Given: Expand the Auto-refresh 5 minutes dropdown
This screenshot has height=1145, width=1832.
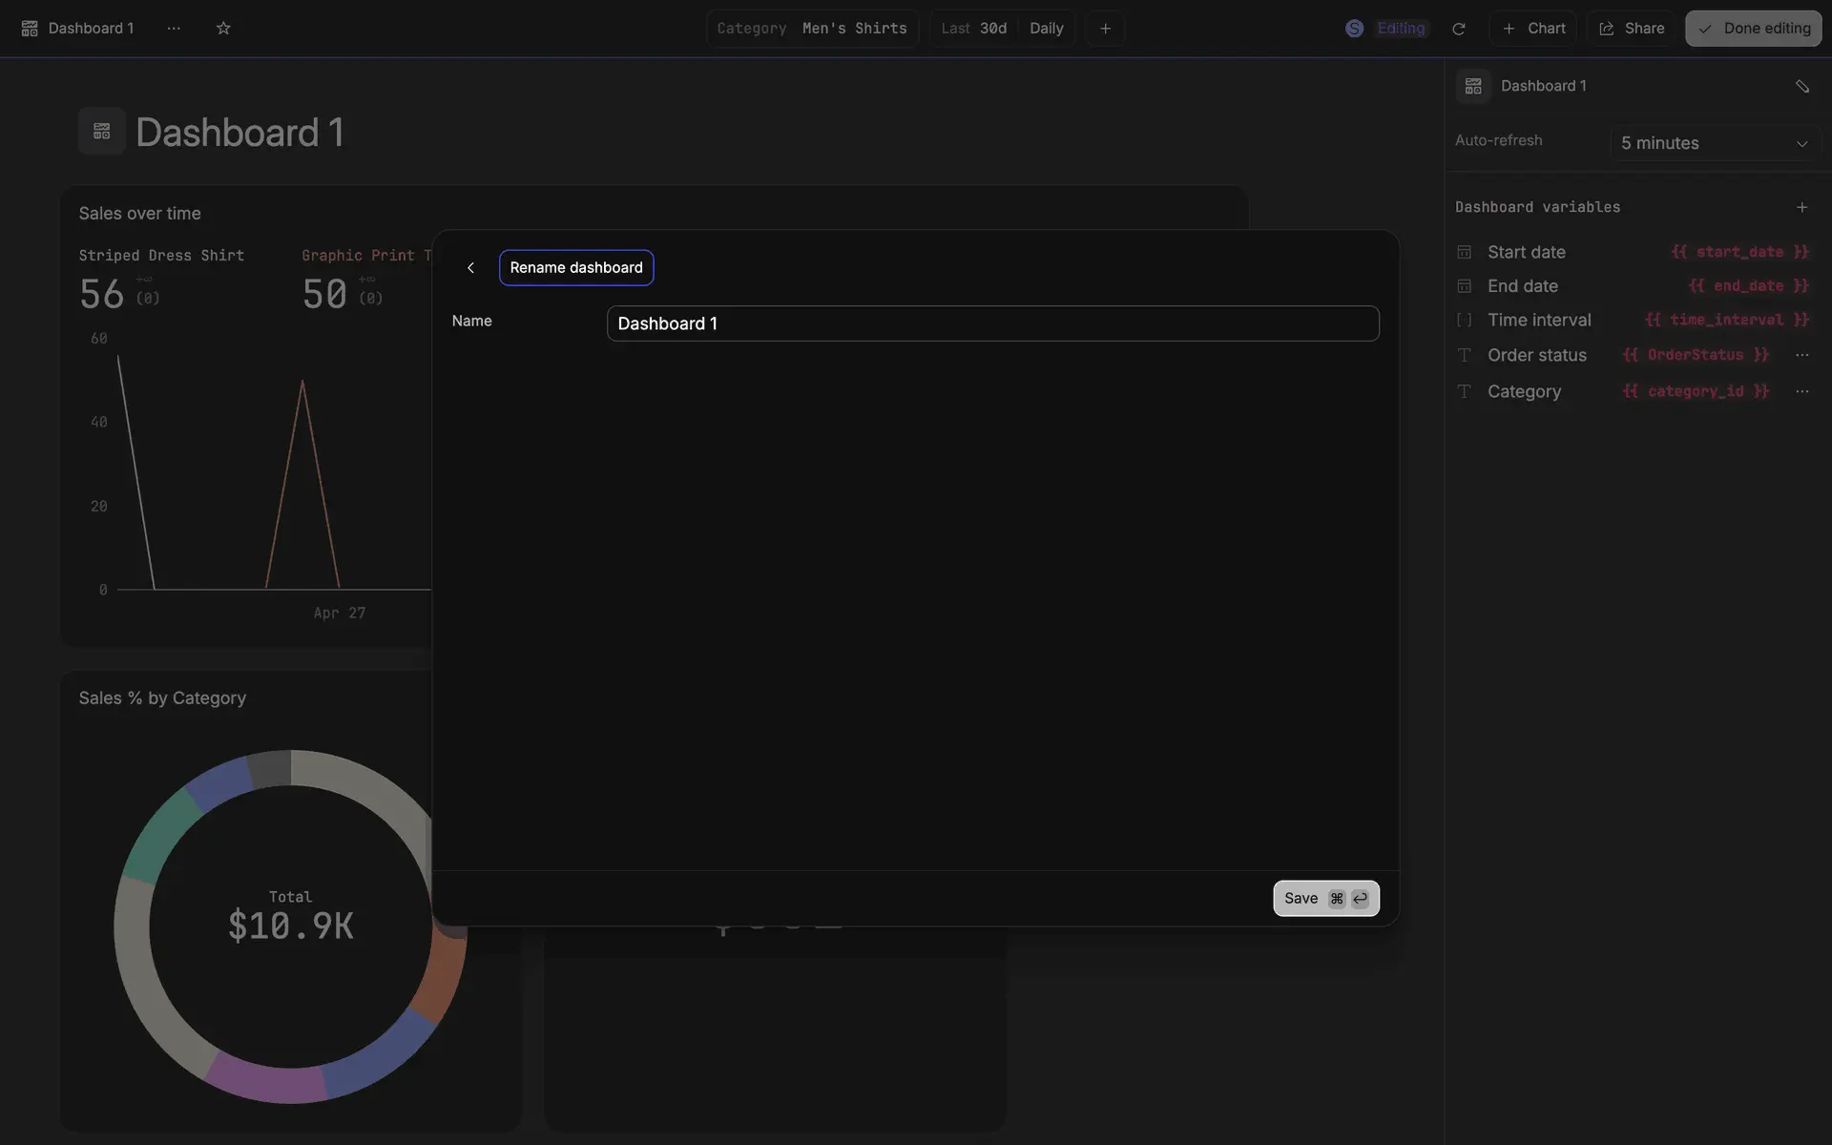Looking at the screenshot, I should pos(1714,143).
